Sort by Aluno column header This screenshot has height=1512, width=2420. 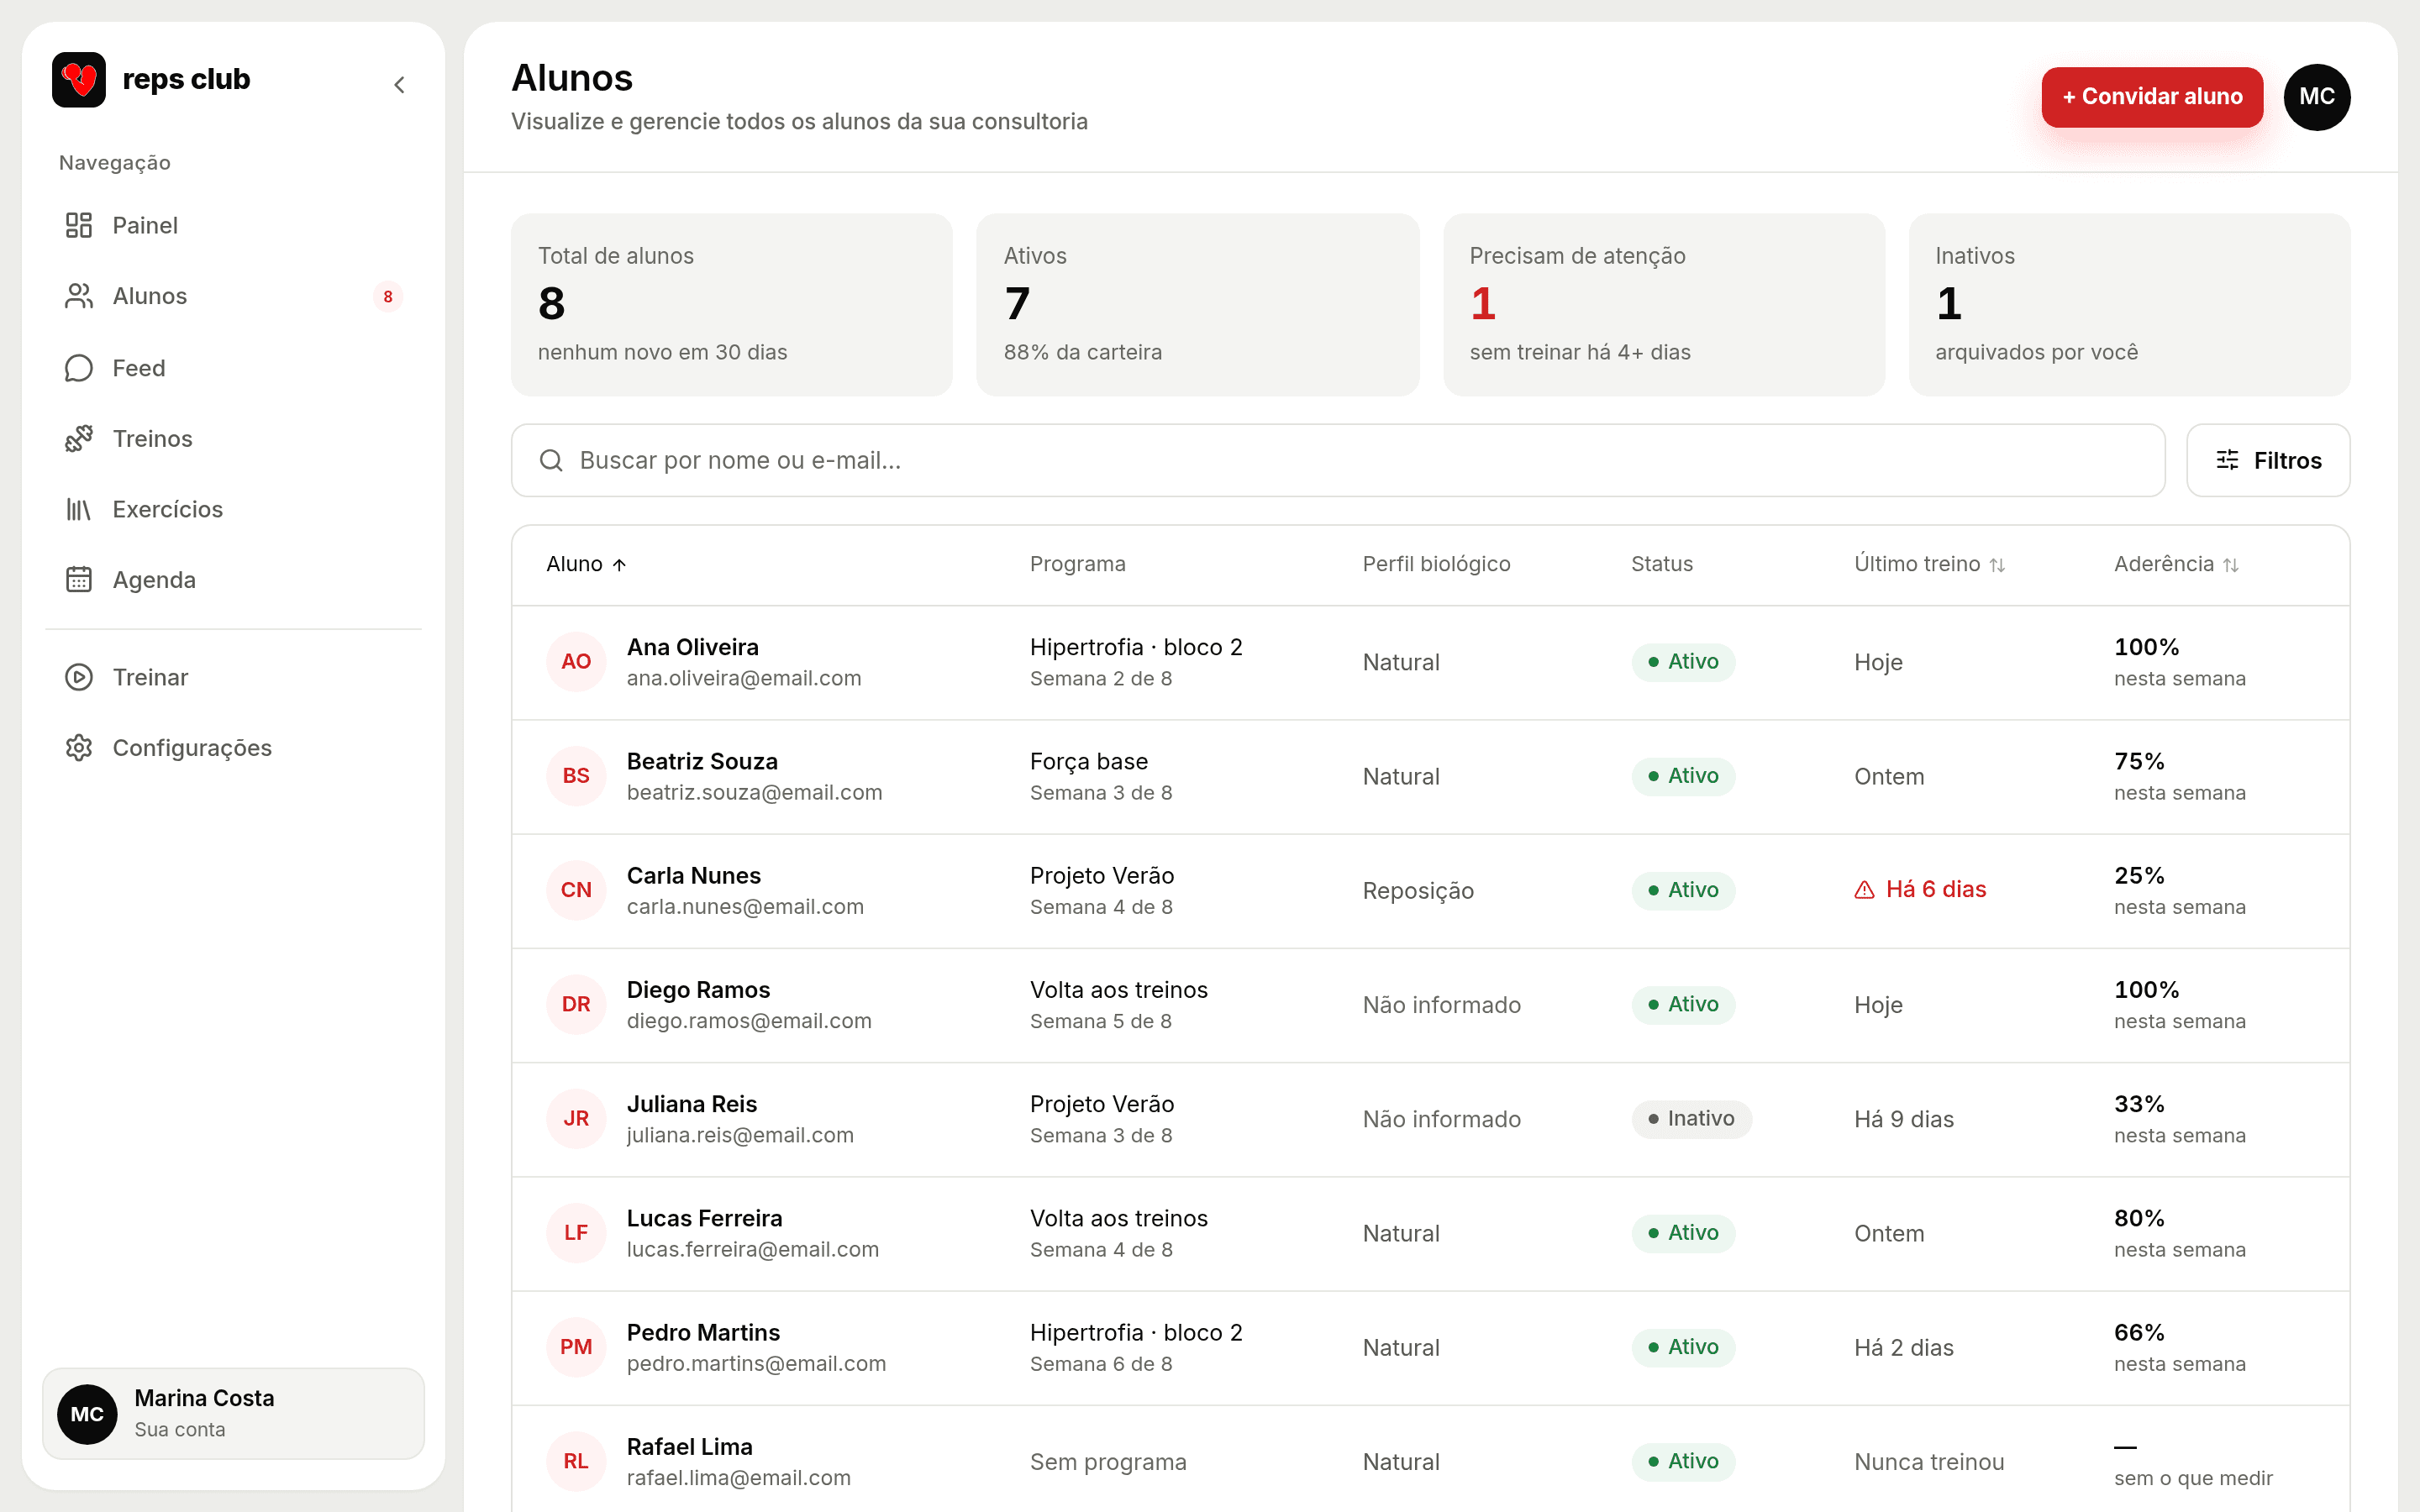[586, 564]
